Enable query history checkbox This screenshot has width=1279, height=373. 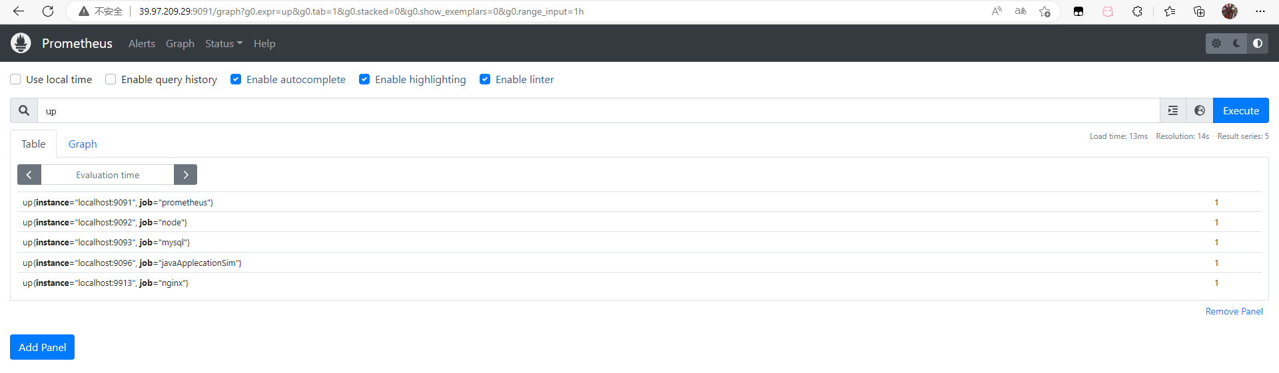click(111, 79)
